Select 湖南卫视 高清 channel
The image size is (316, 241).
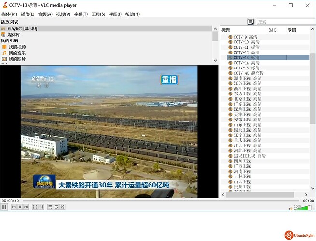point(247,78)
